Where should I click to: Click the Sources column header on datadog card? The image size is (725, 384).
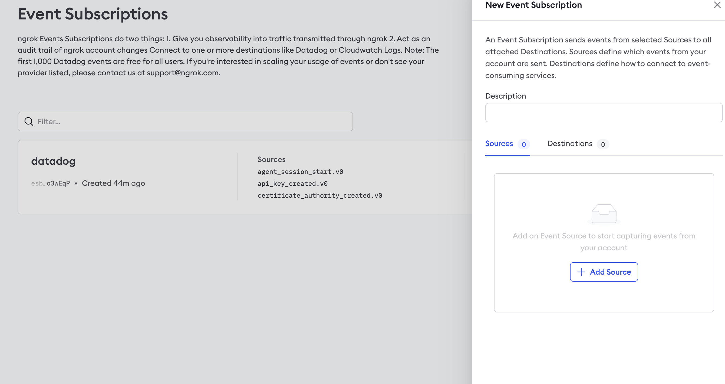tap(271, 159)
